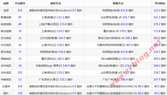The width and height of the screenshot is (167, 95).
Task: Click fastest node 广东深圳(九零云) 151.1
Action: click(56, 80)
